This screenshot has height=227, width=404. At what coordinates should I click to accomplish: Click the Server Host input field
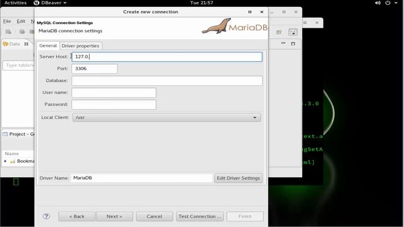167,57
